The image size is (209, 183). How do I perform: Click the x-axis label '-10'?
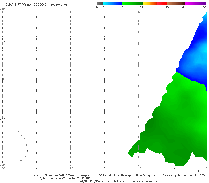click(138, 168)
